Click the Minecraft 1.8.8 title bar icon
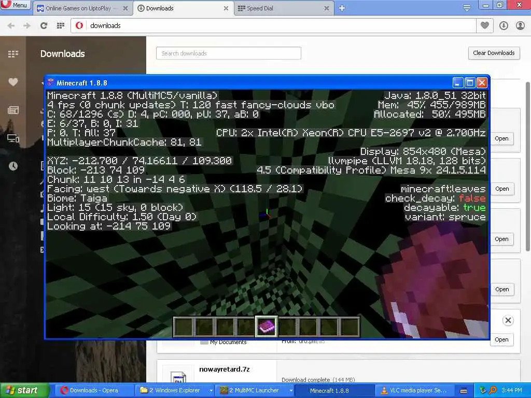Image resolution: width=531 pixels, height=398 pixels. (51, 82)
